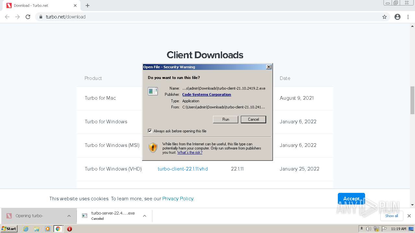Select Turbo for Windows (MSI) row text
This screenshot has height=233, width=415.
tap(112, 145)
